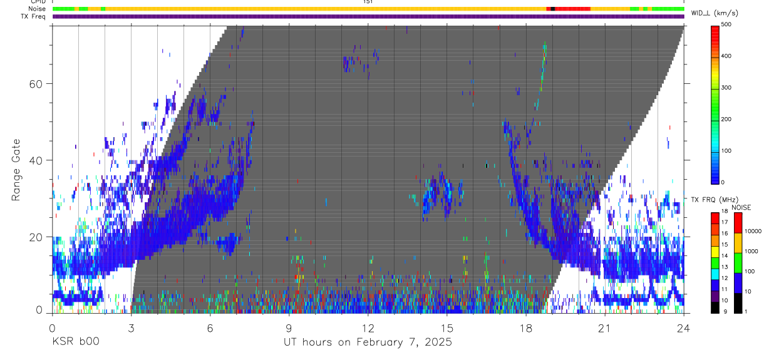Image resolution: width=769 pixels, height=355 pixels.
Task: Click the 18 label on the TX FRQ scale
Action: pyautogui.click(x=724, y=212)
